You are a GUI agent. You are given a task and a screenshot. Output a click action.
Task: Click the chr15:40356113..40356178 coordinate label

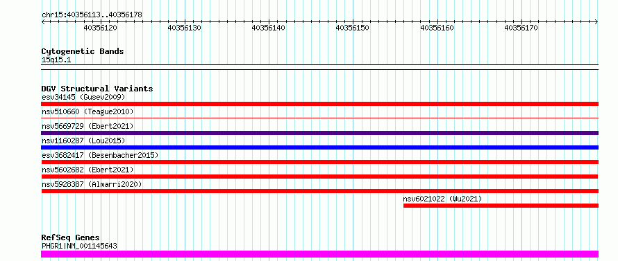(x=92, y=15)
